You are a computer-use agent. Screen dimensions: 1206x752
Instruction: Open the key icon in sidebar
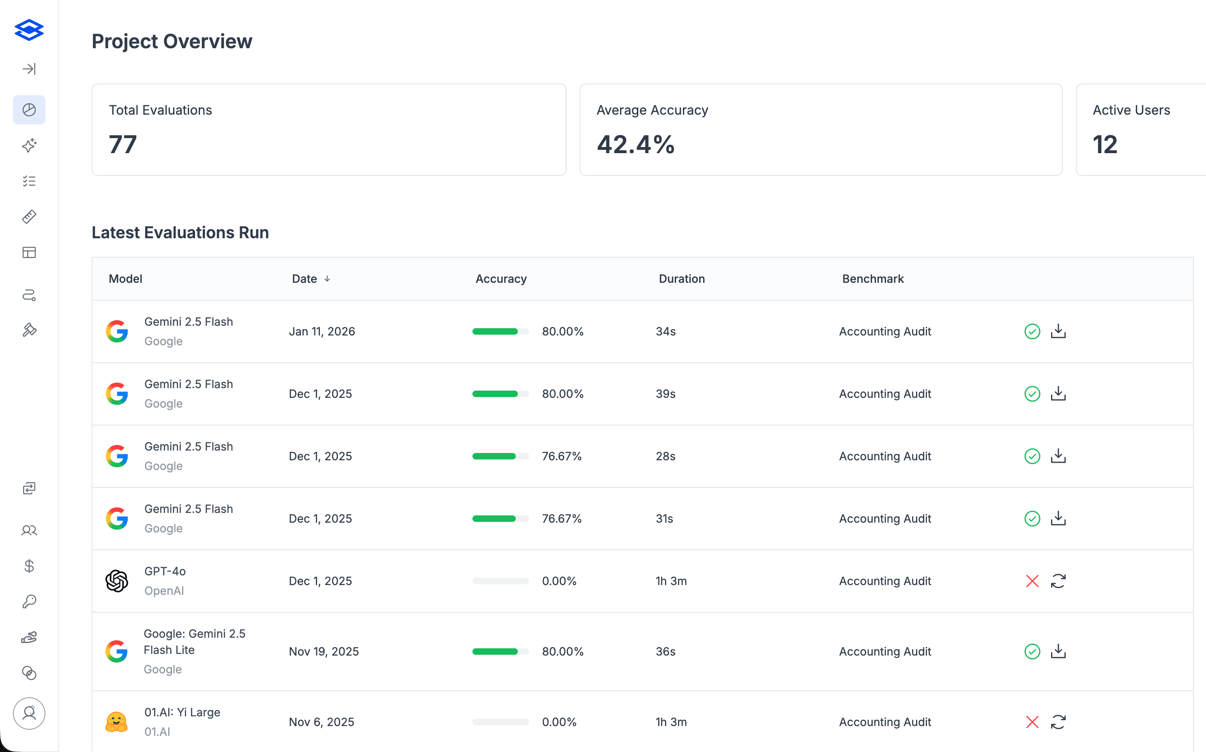tap(29, 602)
